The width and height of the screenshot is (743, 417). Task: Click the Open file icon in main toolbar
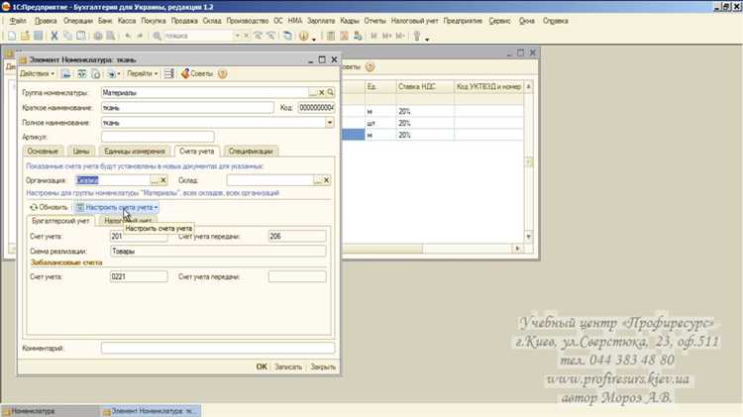25,36
